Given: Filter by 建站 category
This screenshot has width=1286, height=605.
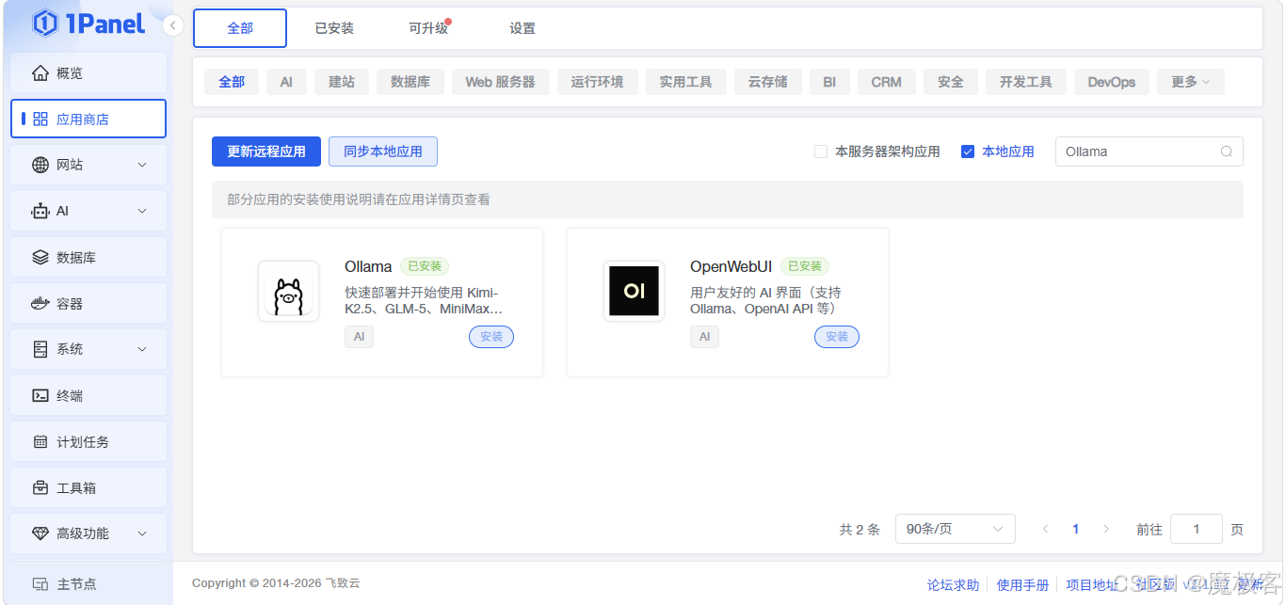Looking at the screenshot, I should coord(342,82).
